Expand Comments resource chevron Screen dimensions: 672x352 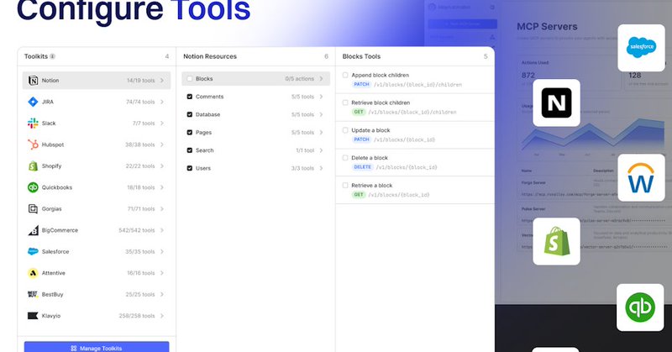point(321,97)
